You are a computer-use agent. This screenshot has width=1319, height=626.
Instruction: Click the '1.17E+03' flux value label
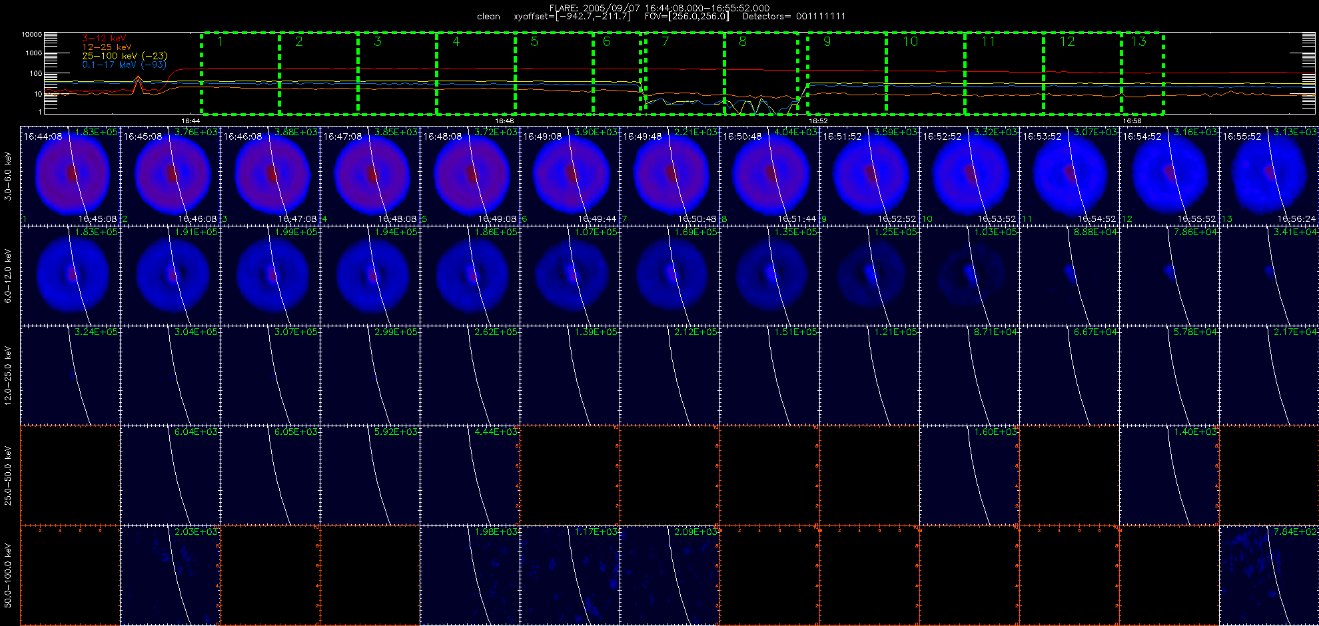point(596,532)
